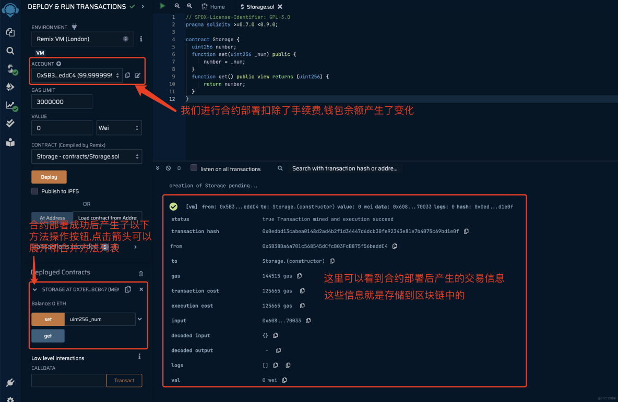Copy the selected account address
This screenshot has height=402, width=618.
coord(128,75)
